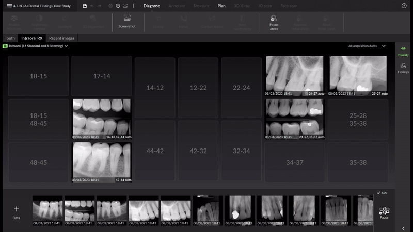Viewport: 413px width, 232px height.
Task: Select the Tooth tab
Action: (x=10, y=38)
